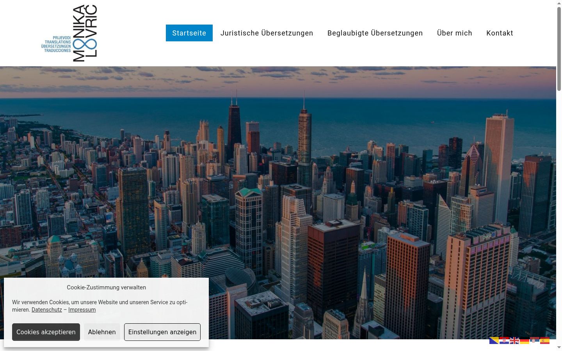Select the German flag language icon

(x=525, y=340)
